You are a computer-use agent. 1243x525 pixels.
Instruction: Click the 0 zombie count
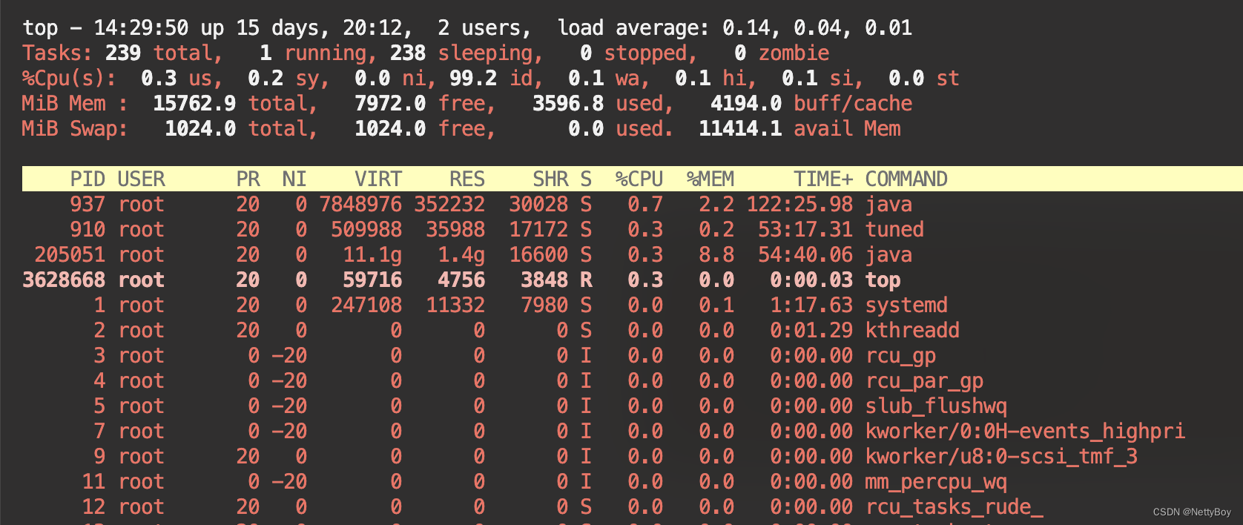tap(740, 53)
